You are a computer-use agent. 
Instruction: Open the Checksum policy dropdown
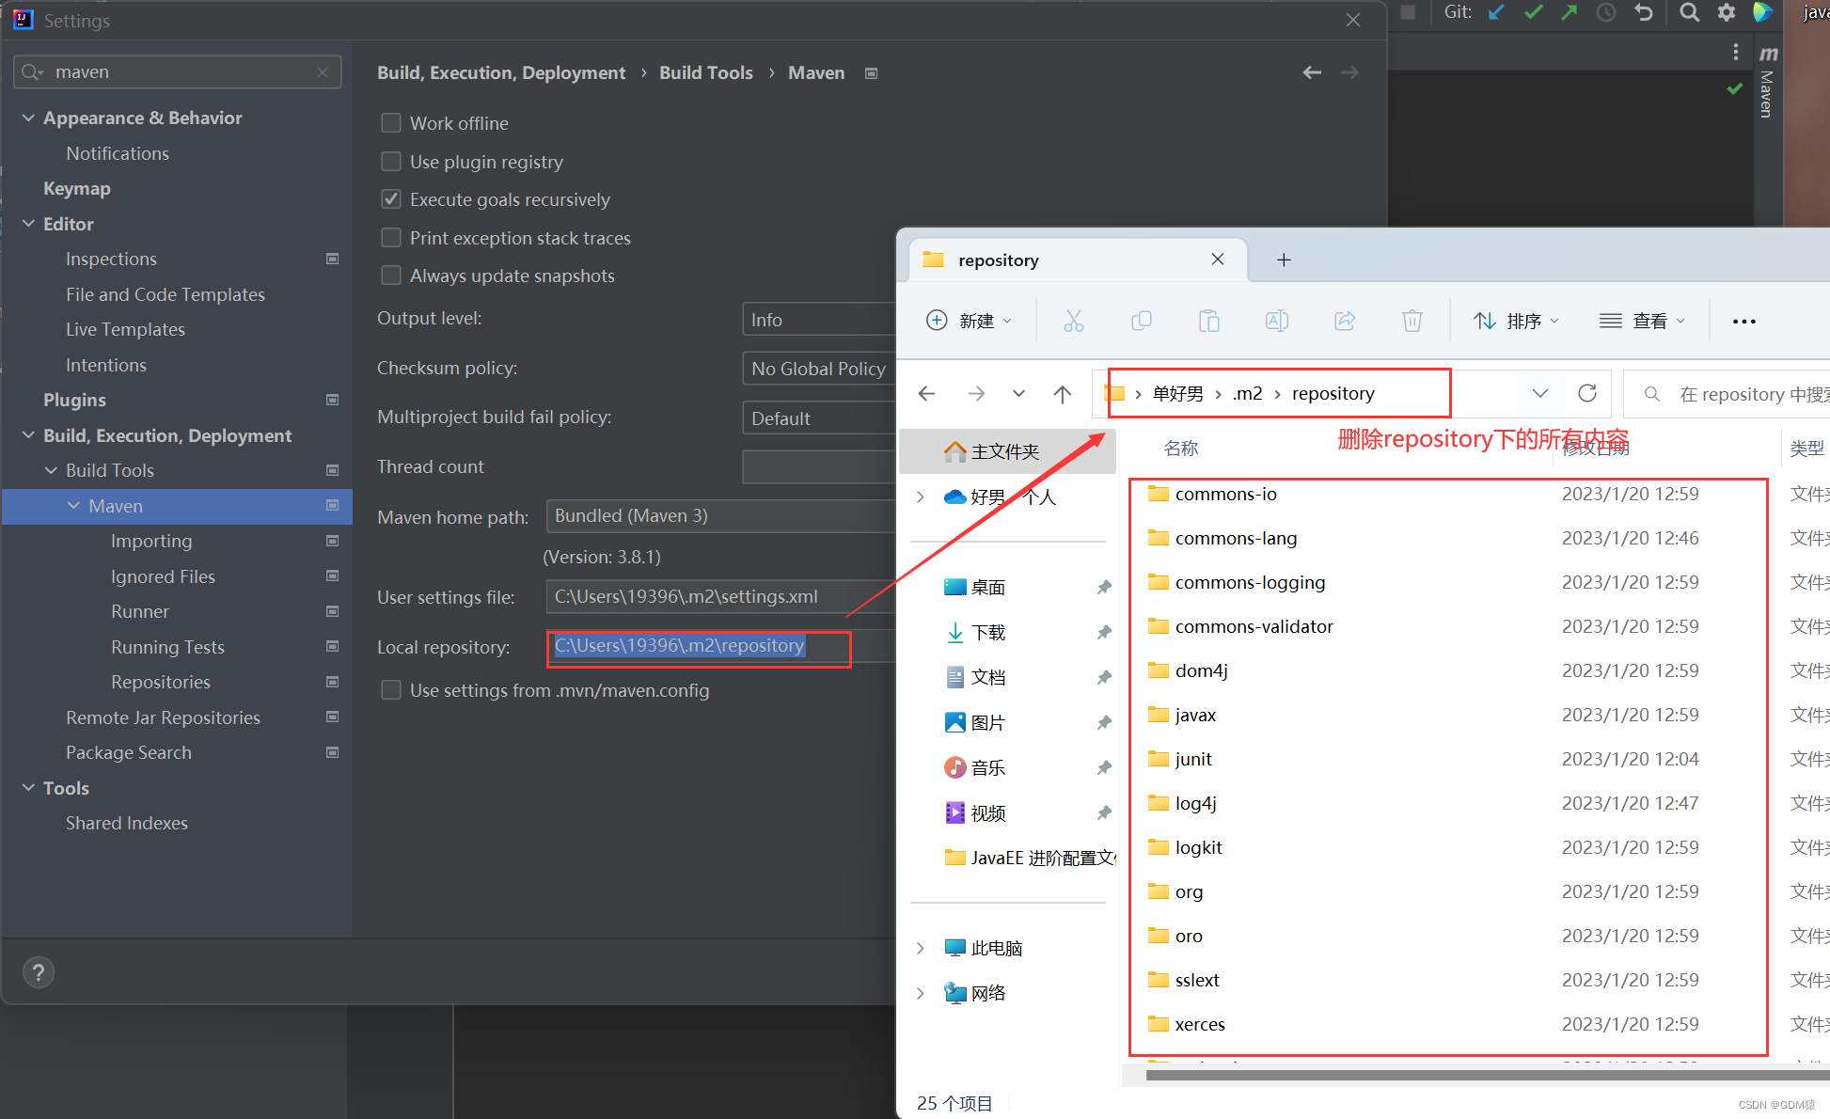pyautogui.click(x=818, y=369)
